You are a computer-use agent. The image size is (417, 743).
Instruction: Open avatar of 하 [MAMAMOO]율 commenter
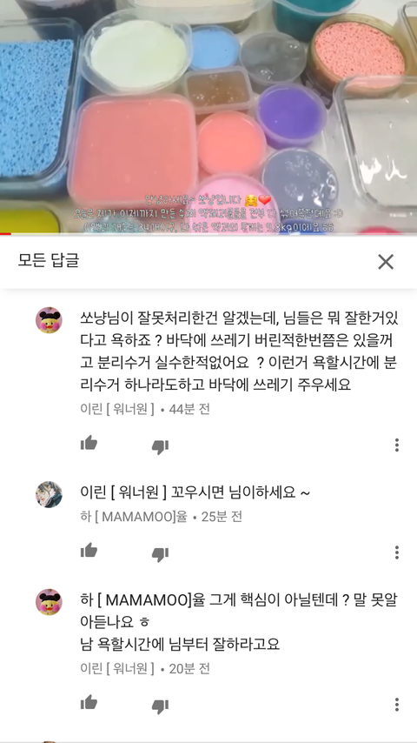point(49,495)
